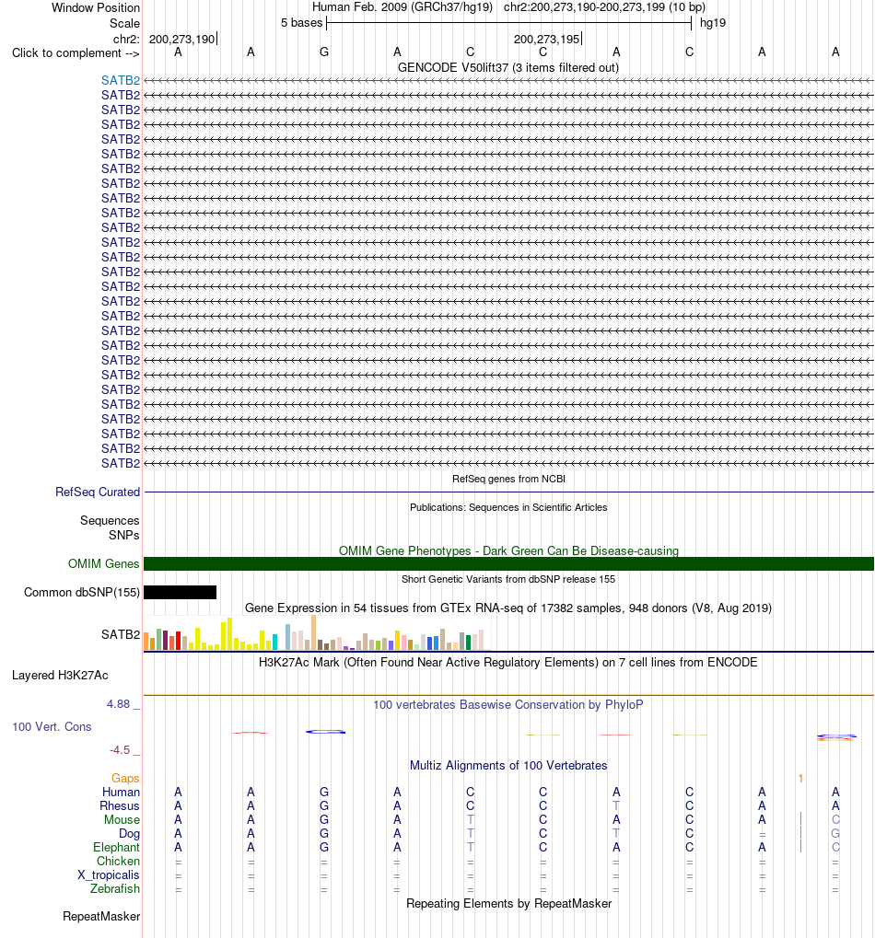Click the Window Position label
875x938 pixels.
pos(96,7)
